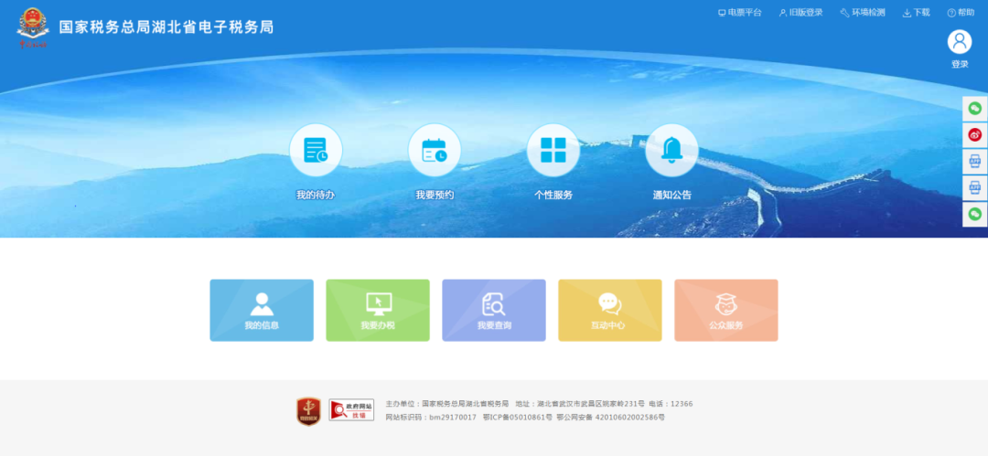Open the 帮助 help page

[x=961, y=13]
